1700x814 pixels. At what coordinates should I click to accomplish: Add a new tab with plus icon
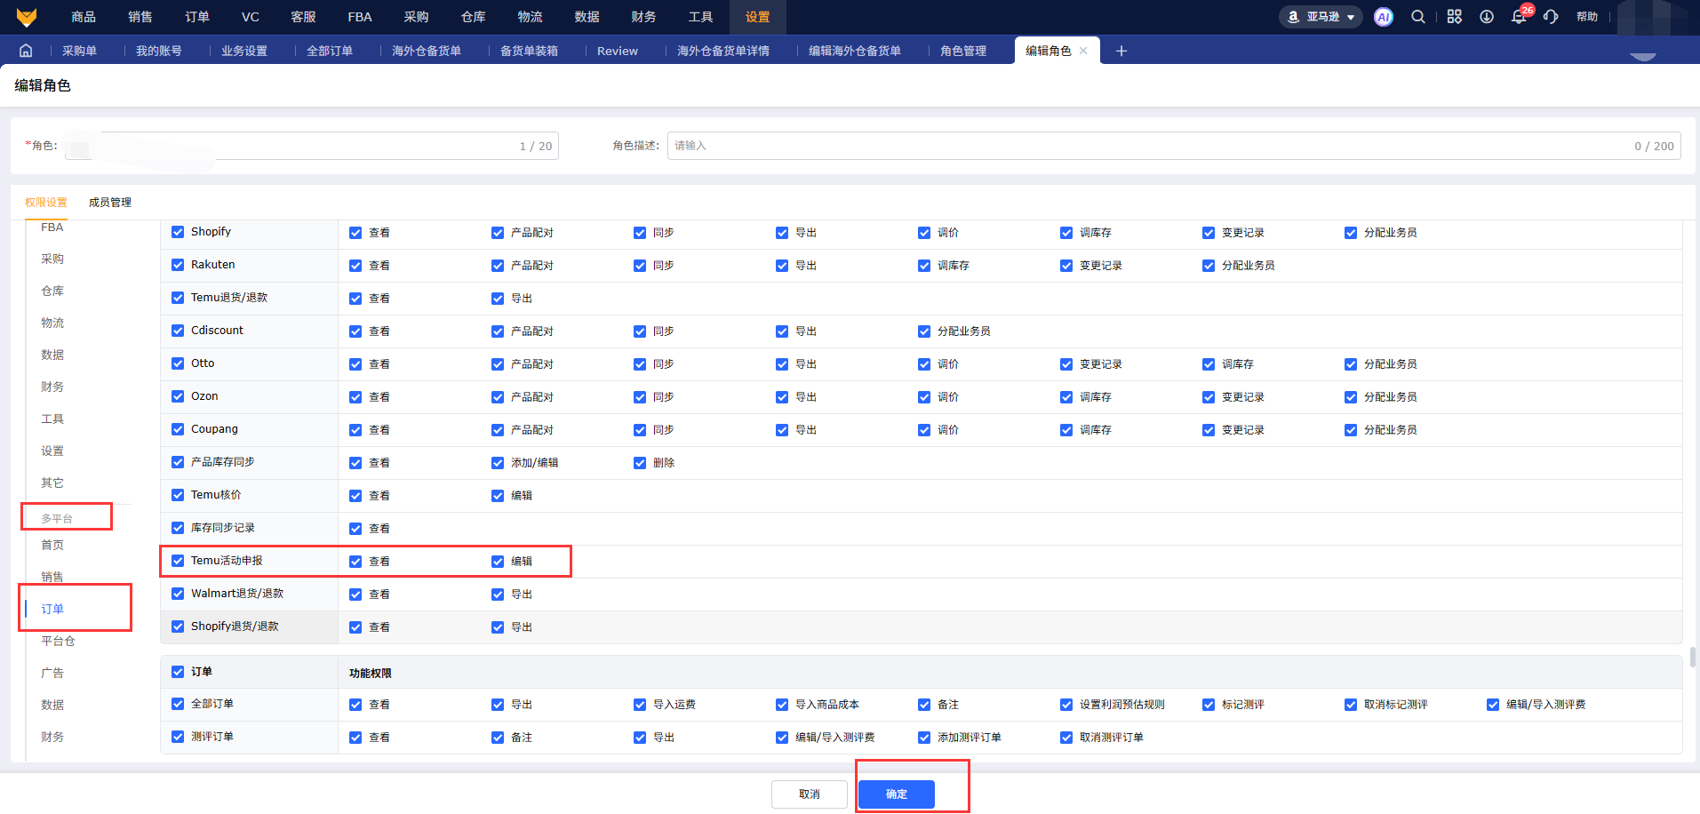[1121, 51]
